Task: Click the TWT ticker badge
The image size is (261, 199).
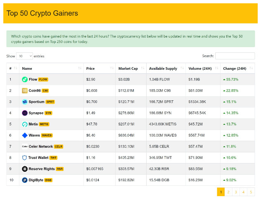Action: tap(53, 158)
